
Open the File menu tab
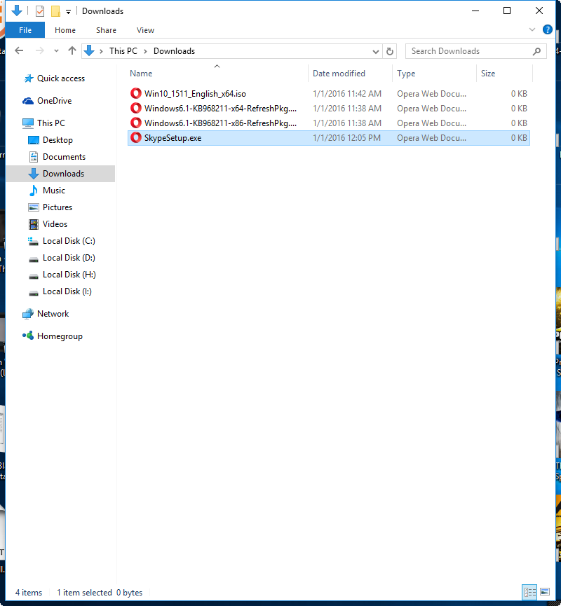25,30
